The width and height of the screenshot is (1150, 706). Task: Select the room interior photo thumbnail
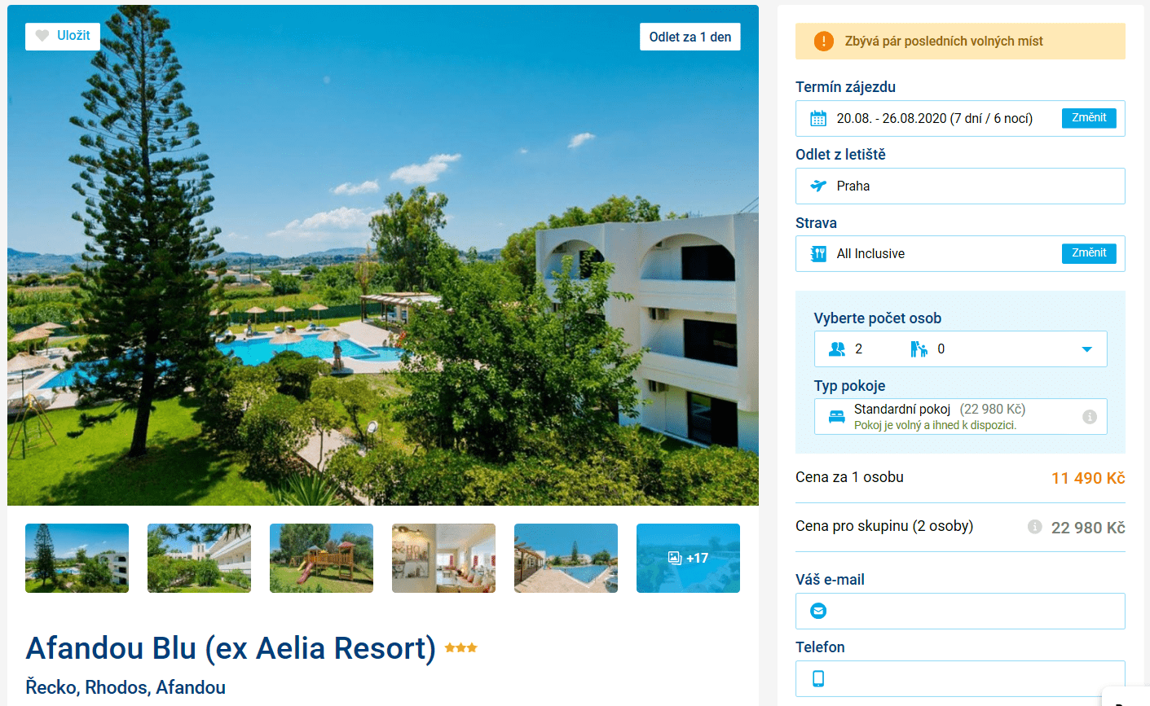coord(443,558)
